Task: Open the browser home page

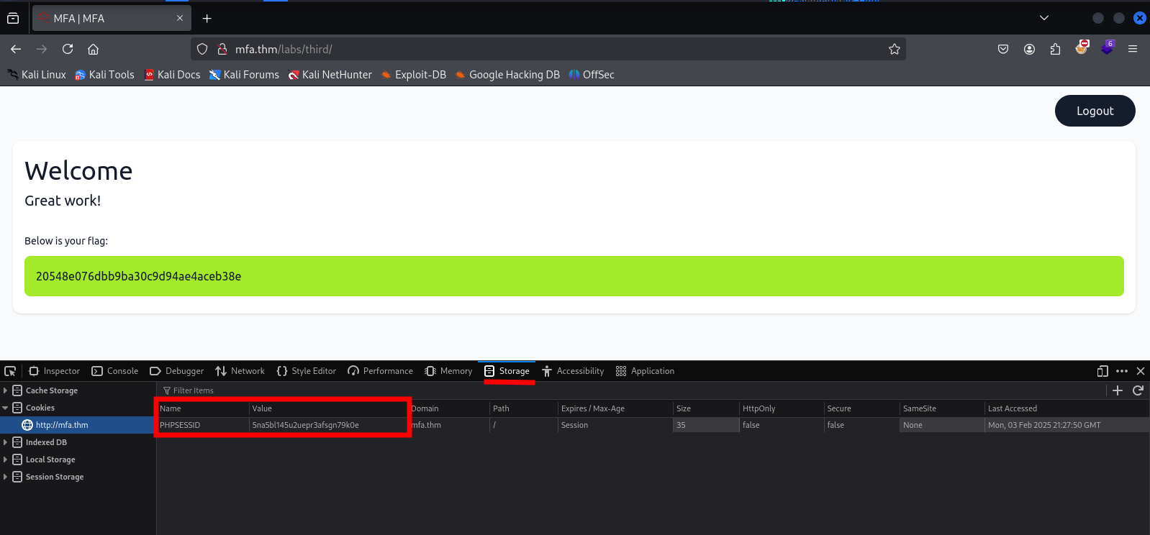Action: 93,49
